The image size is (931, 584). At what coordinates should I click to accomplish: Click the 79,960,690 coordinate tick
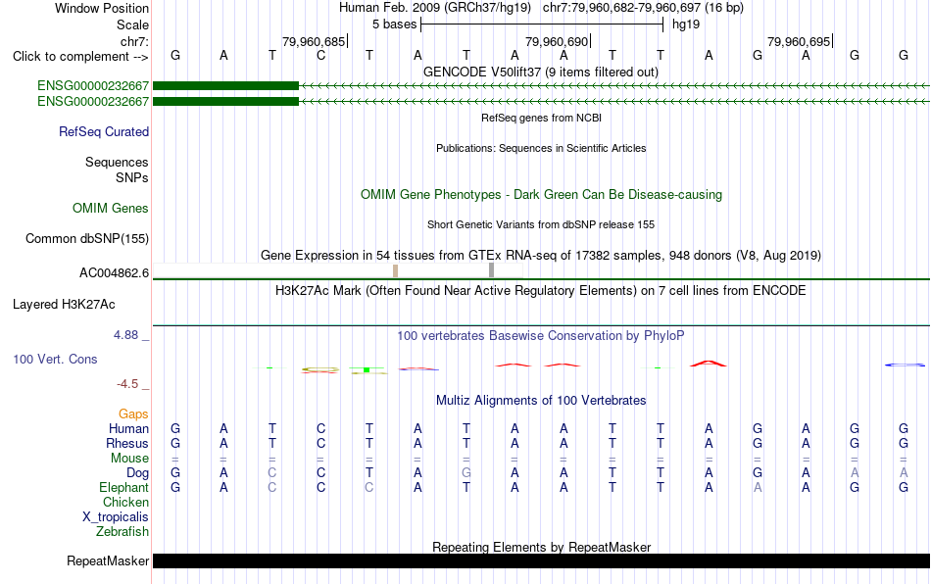tap(557, 41)
